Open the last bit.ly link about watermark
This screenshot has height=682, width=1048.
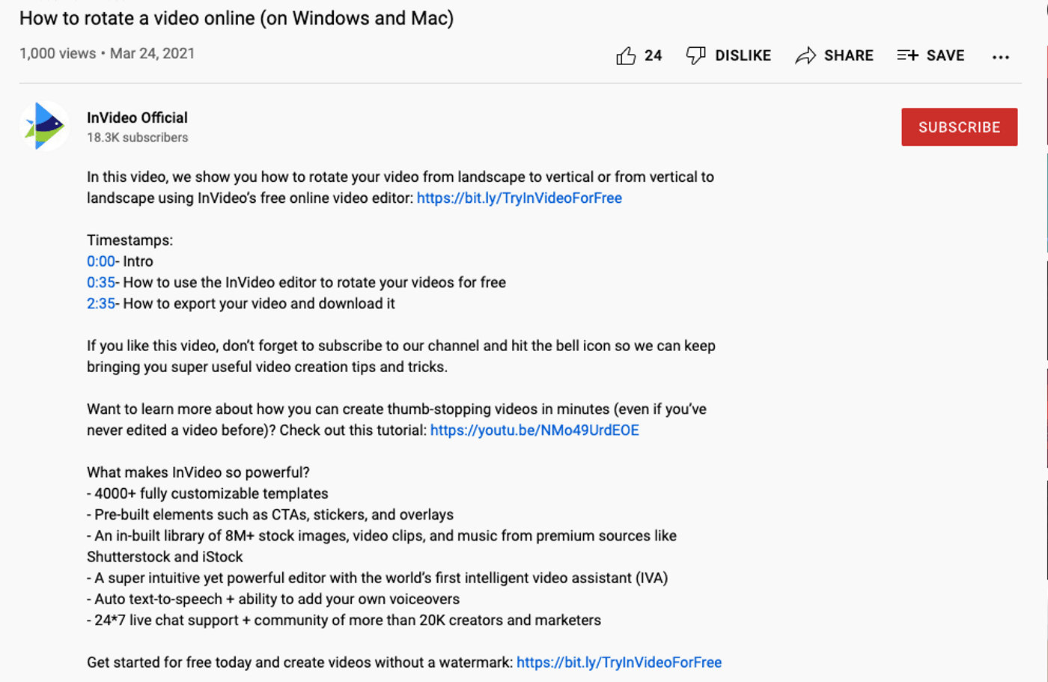point(619,663)
